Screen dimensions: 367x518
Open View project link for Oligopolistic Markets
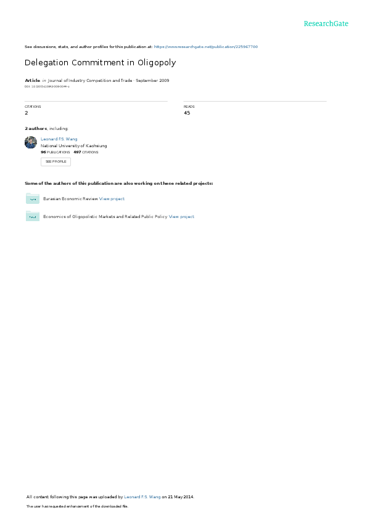click(x=181, y=217)
